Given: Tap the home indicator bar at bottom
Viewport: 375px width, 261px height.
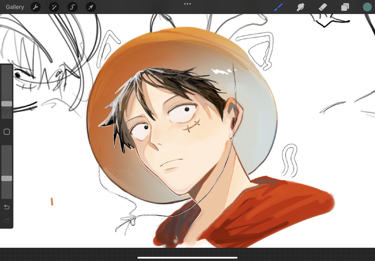Looking at the screenshot, I should click(x=187, y=258).
